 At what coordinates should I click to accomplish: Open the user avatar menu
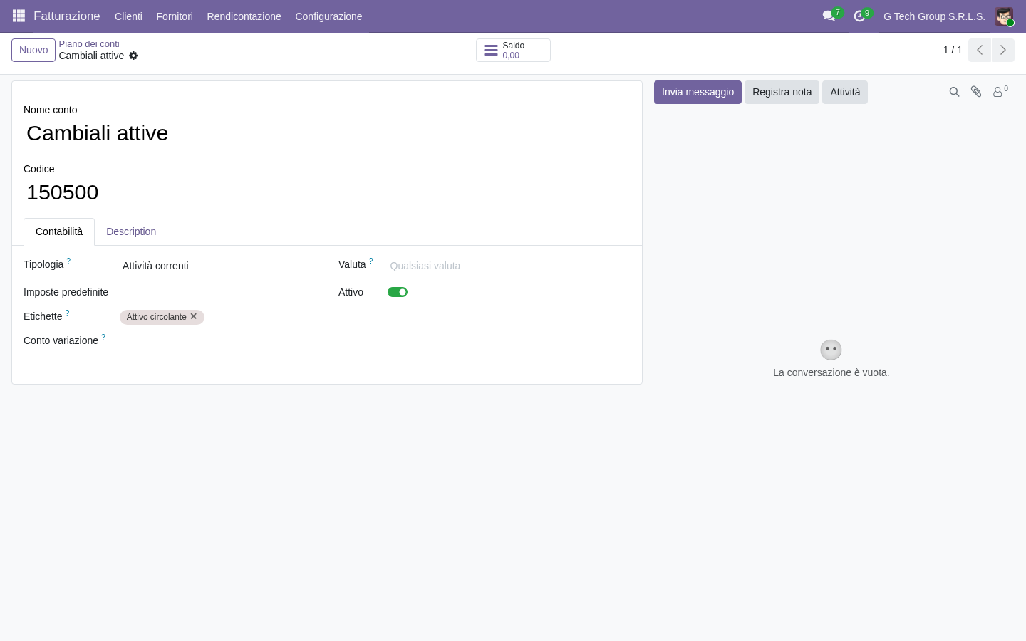(1004, 16)
